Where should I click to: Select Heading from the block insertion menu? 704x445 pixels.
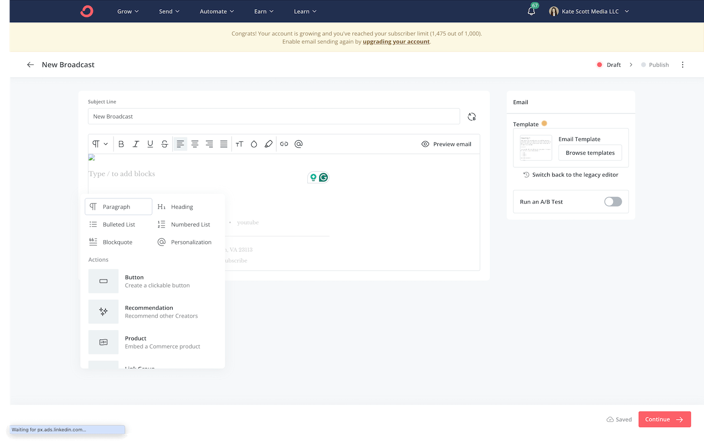click(x=182, y=206)
